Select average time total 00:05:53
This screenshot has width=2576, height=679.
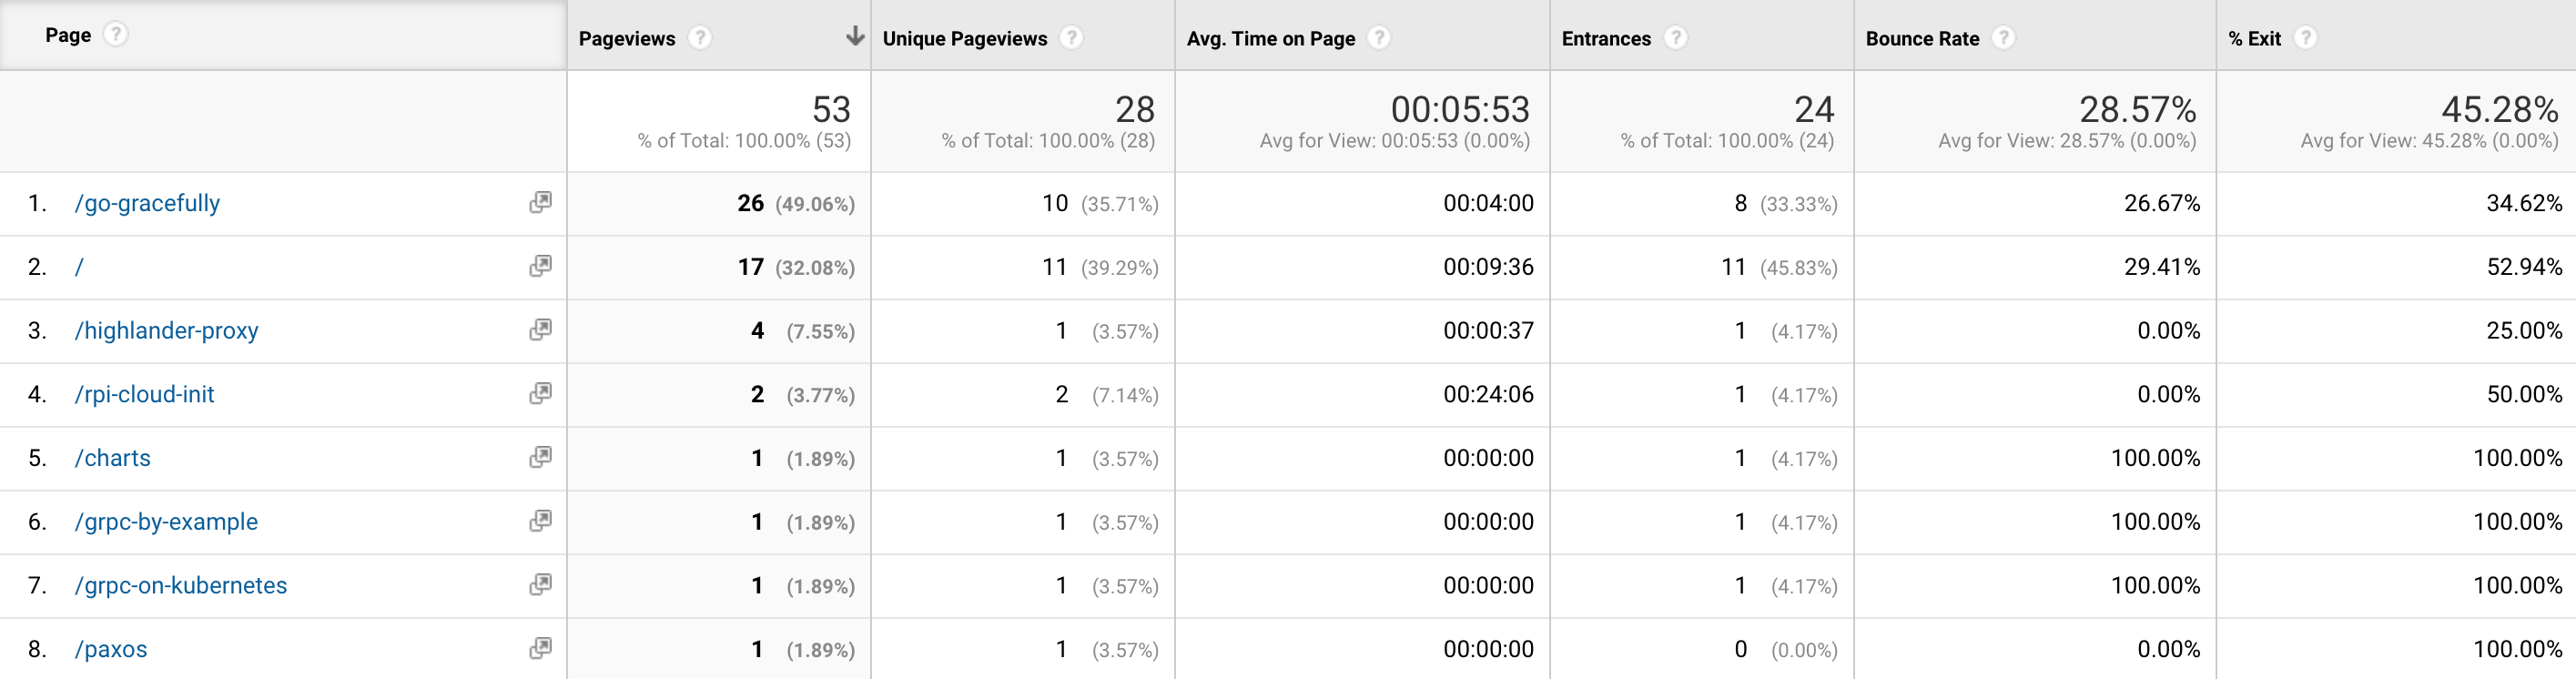tap(1460, 109)
